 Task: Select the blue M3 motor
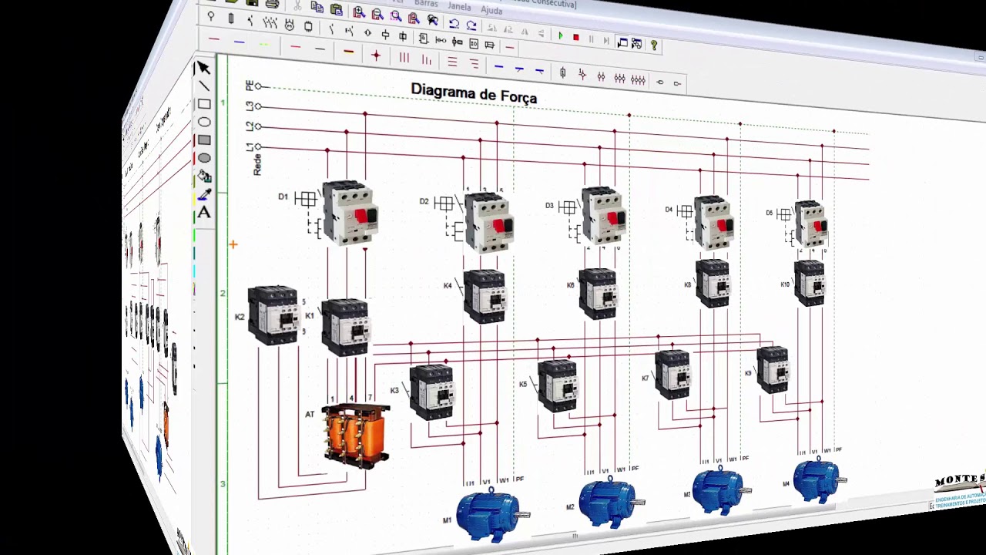point(720,491)
